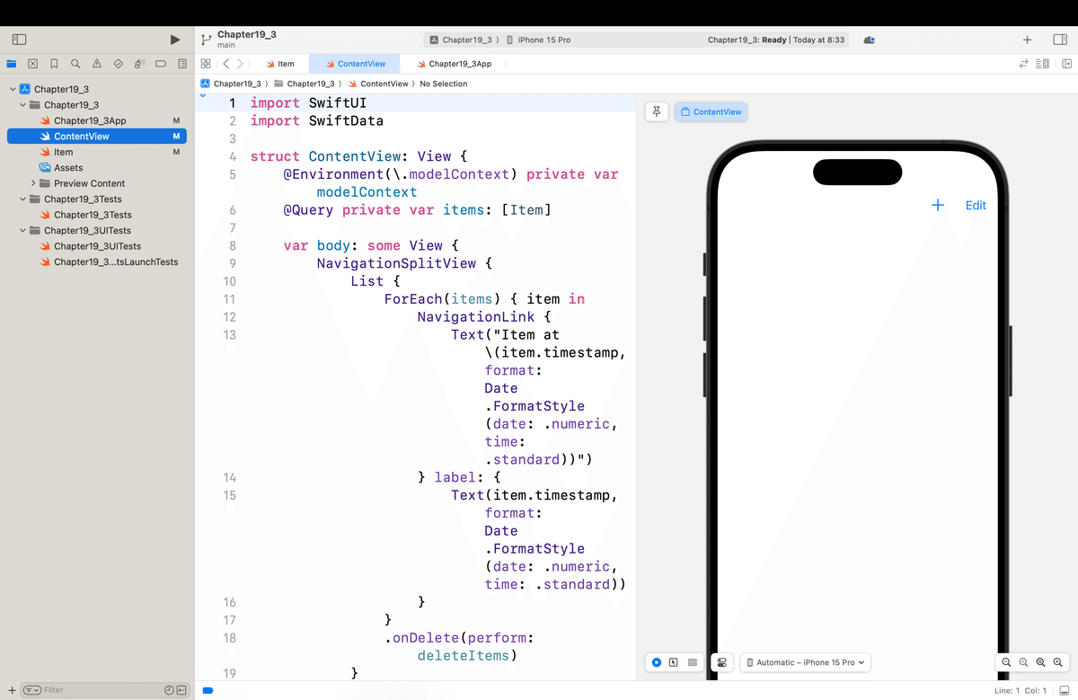Screen dimensions: 1078x700
Task: Pin the preview with the pin button
Action: click(x=657, y=111)
